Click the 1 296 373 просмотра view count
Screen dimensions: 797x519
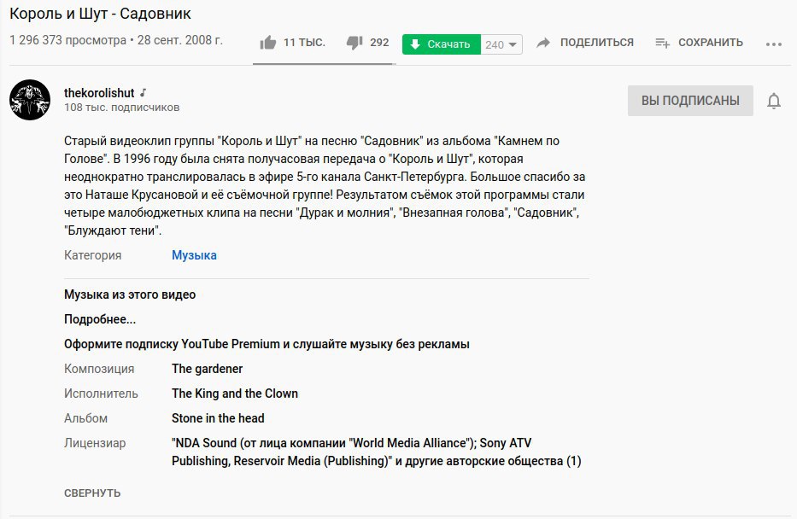pos(67,40)
